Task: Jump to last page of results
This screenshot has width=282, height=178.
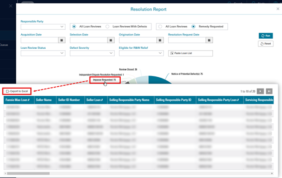Action: point(269,91)
